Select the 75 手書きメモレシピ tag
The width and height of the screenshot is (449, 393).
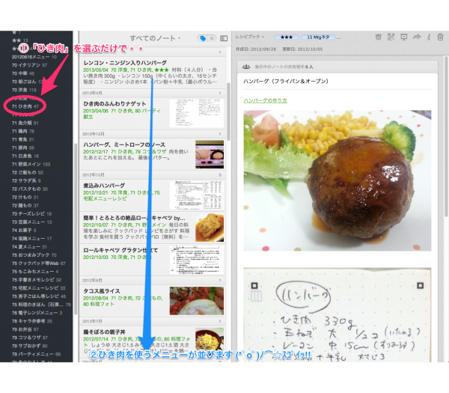[37, 280]
